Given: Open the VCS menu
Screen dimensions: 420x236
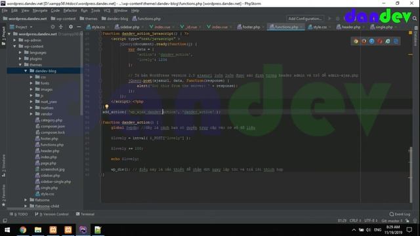Looking at the screenshot, I should click(x=107, y=10).
